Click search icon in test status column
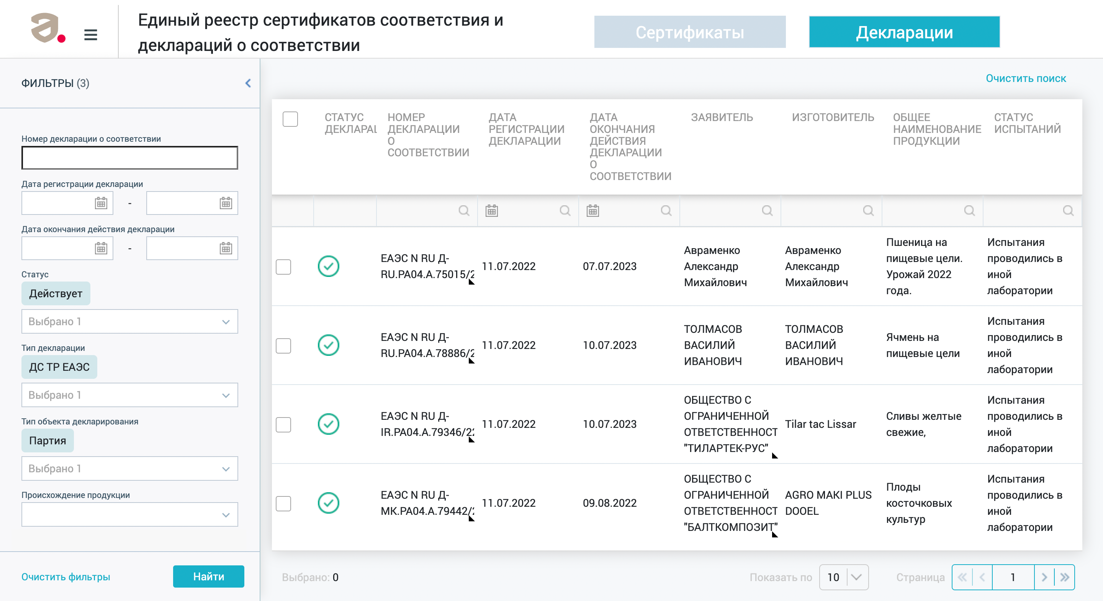 tap(1068, 210)
